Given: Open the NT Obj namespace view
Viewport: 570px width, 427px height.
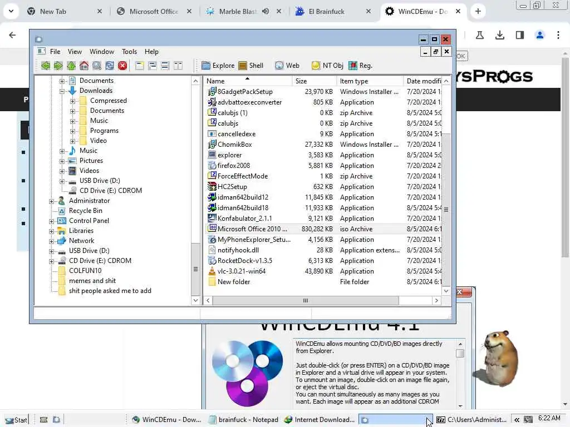Looking at the screenshot, I should (327, 66).
